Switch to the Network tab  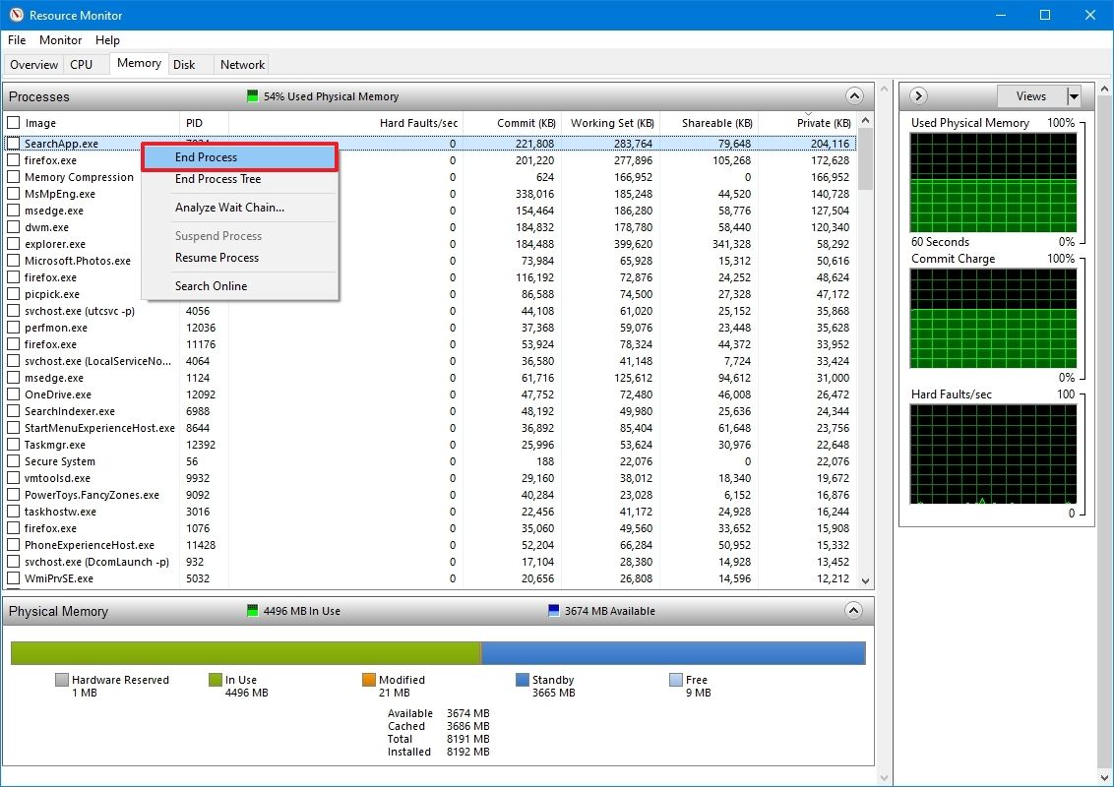(241, 63)
